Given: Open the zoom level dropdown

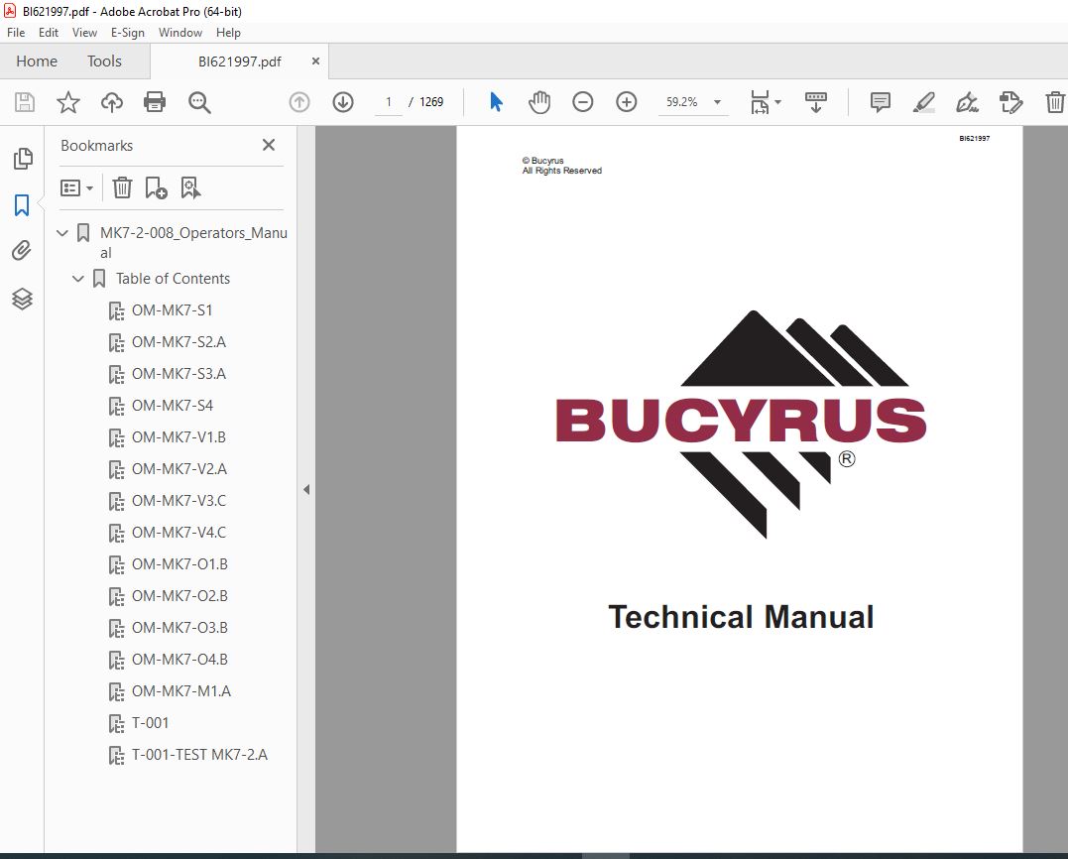Looking at the screenshot, I should point(717,102).
